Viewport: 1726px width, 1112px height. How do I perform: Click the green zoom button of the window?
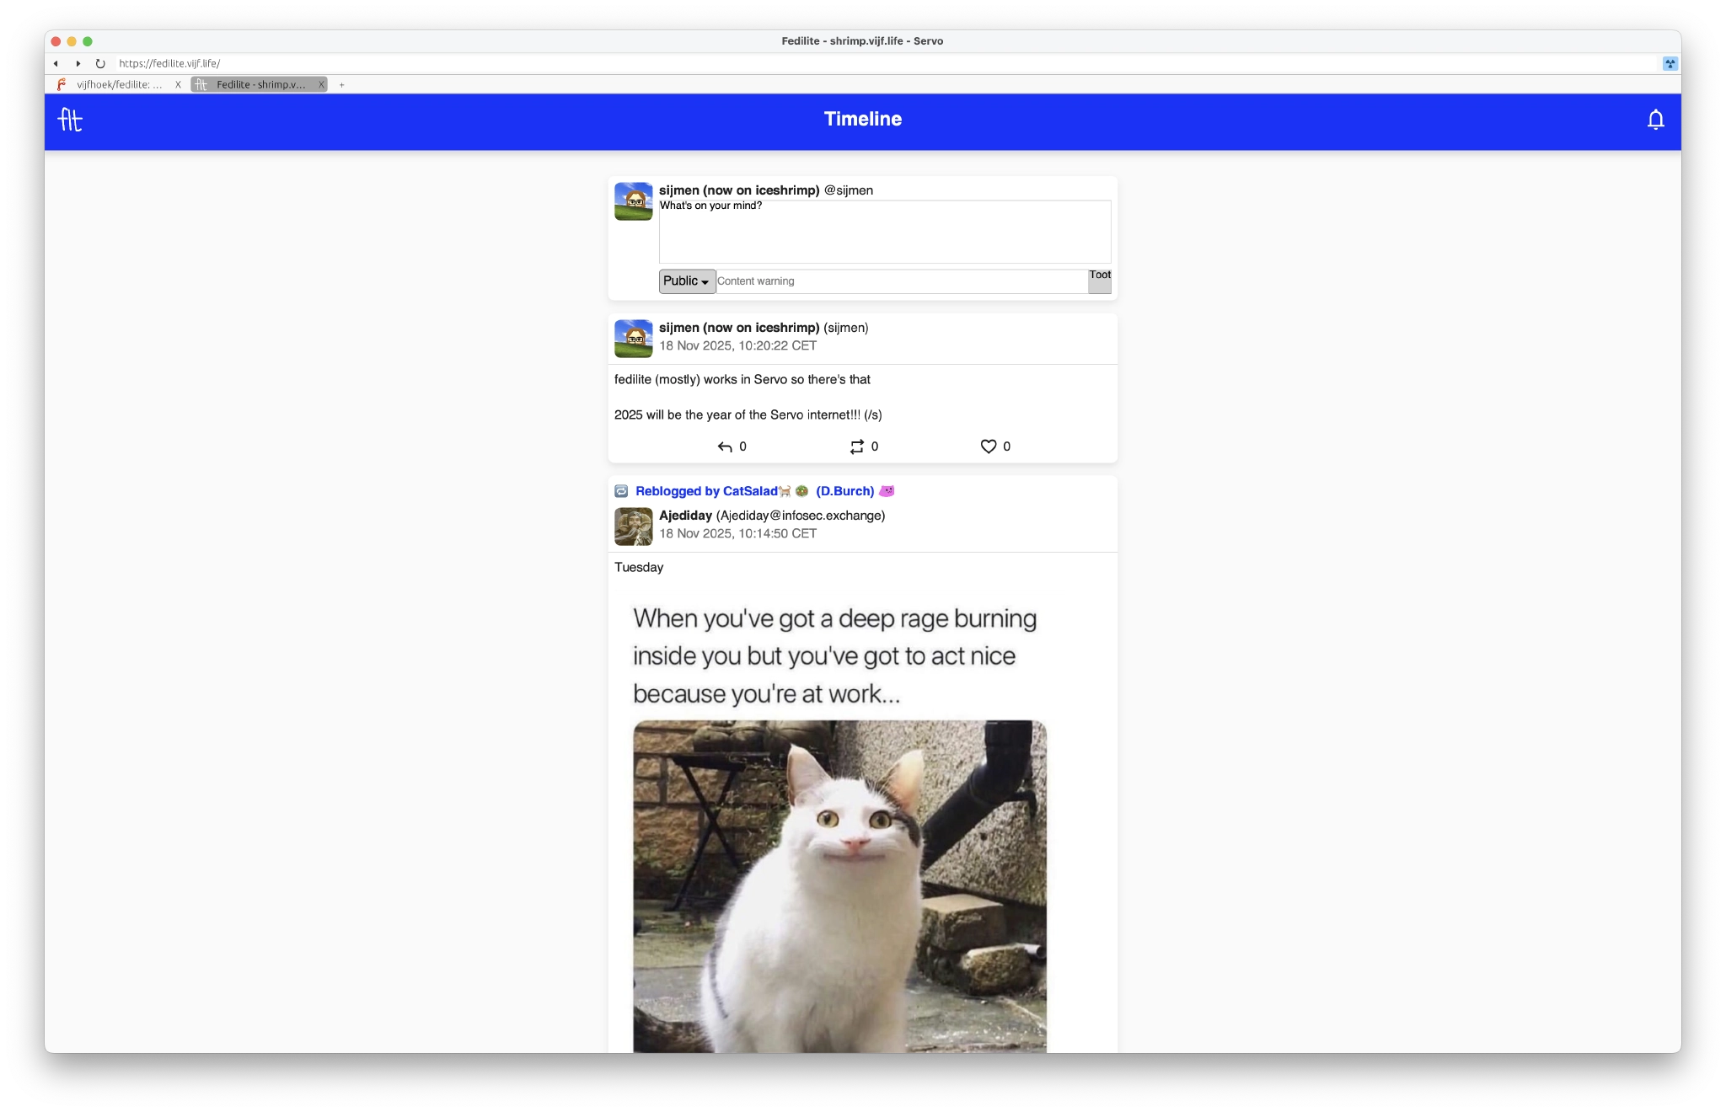click(x=88, y=40)
